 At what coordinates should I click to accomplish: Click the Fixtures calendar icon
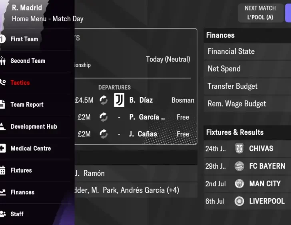(2, 171)
